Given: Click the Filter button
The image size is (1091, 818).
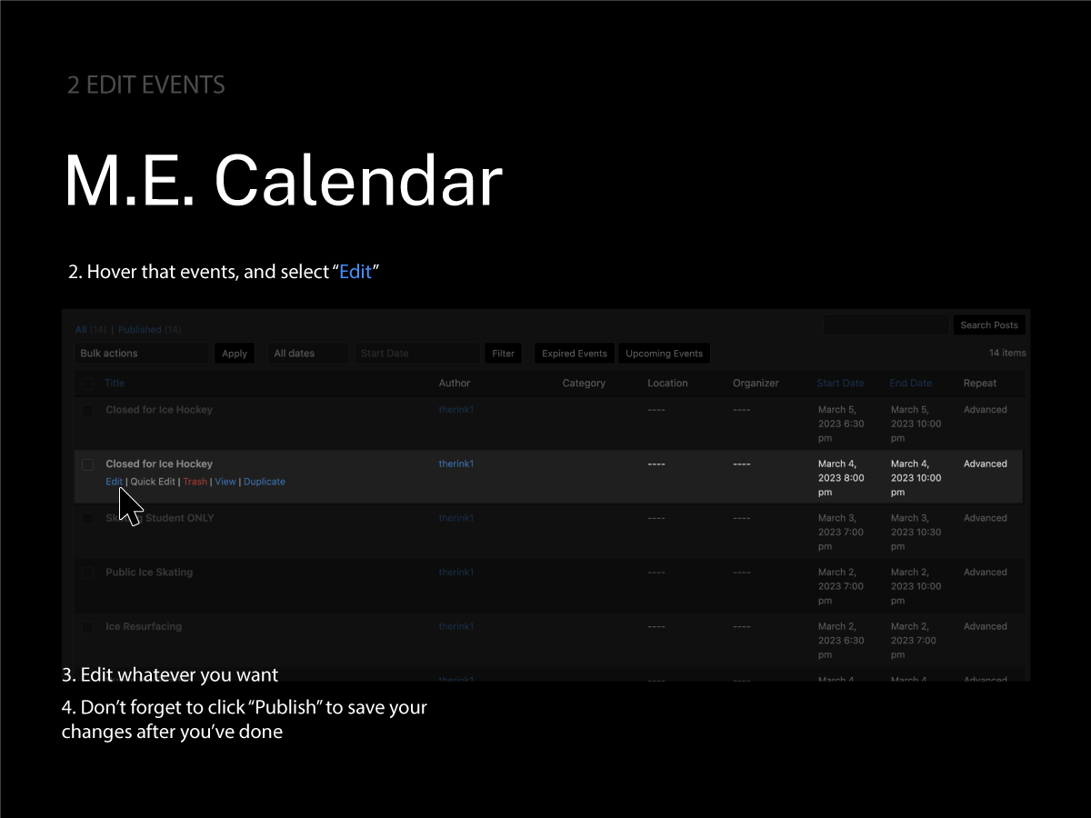Looking at the screenshot, I should click(x=504, y=354).
